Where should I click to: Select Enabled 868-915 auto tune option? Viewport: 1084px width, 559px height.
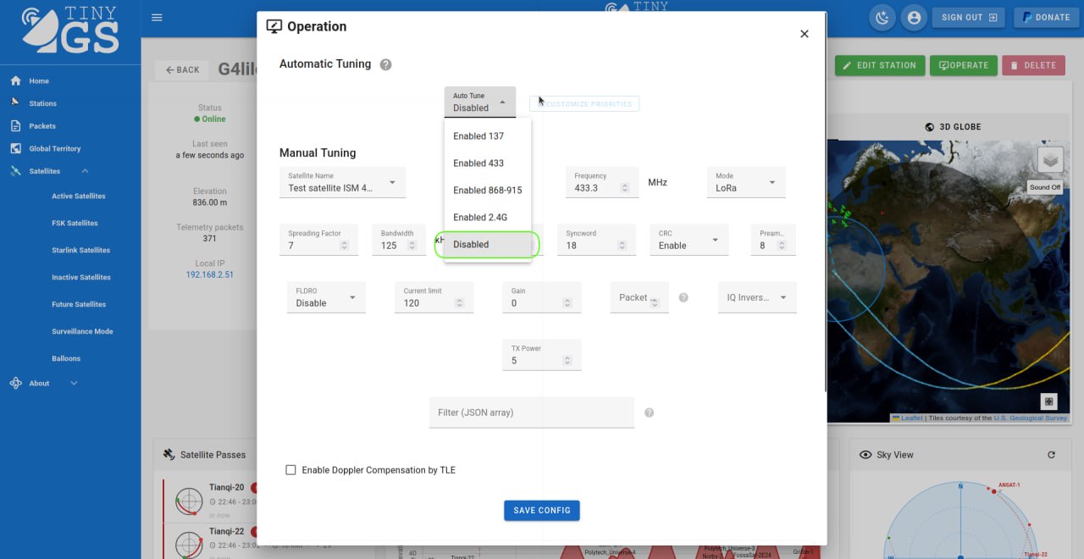click(488, 191)
